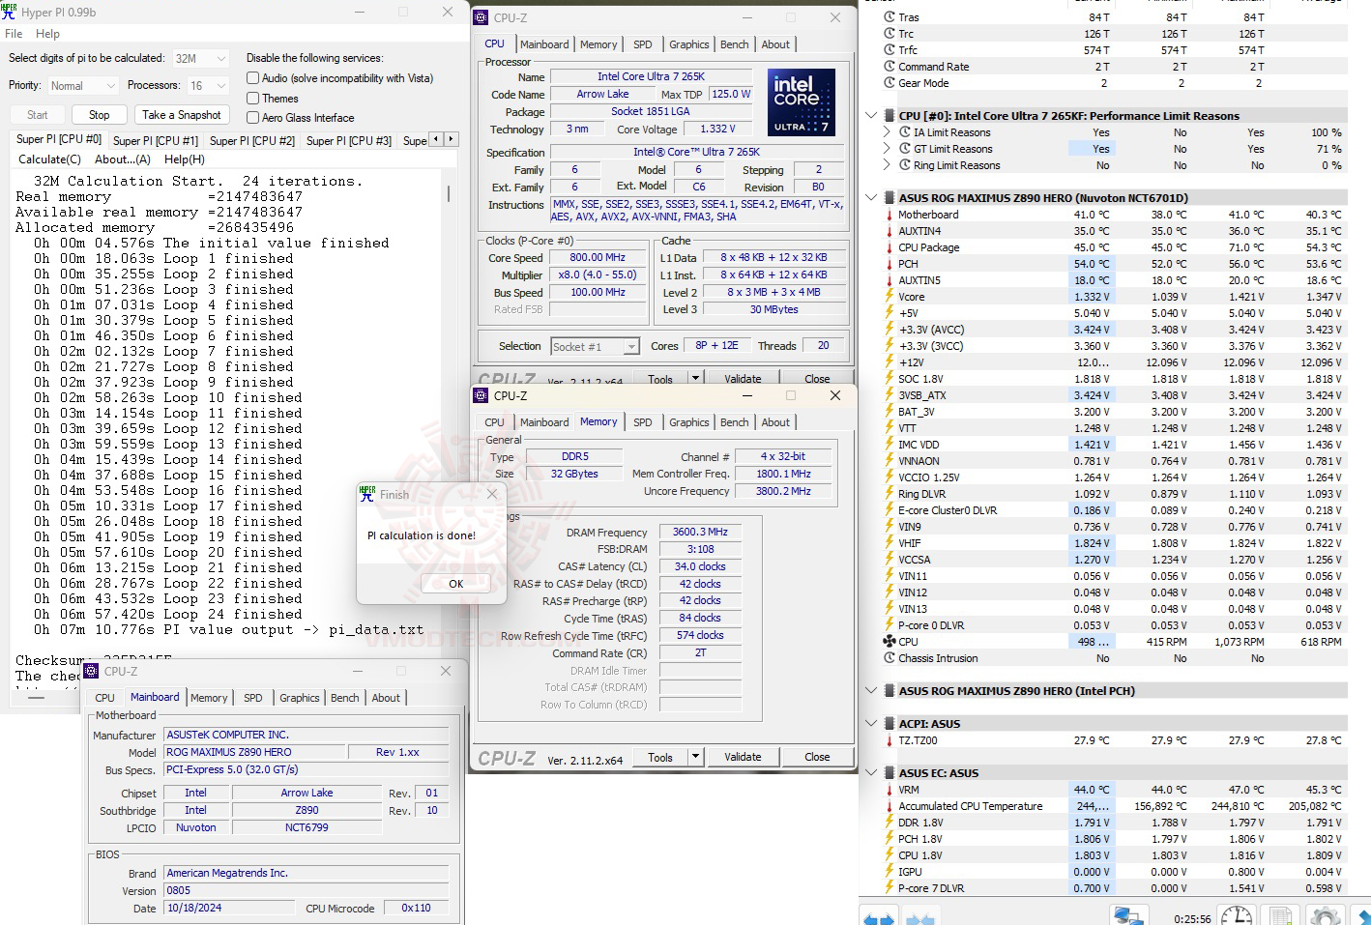Click the icon beside Gear Mode

[x=890, y=83]
